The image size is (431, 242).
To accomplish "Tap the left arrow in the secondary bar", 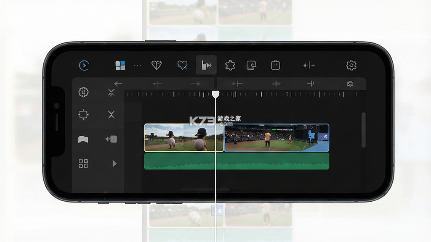I will (x=118, y=84).
